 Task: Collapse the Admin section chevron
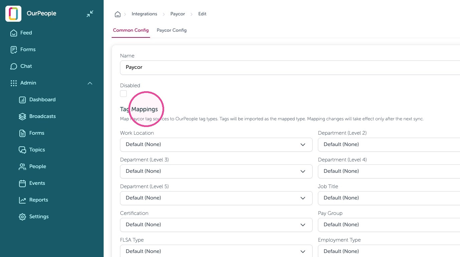click(x=90, y=83)
